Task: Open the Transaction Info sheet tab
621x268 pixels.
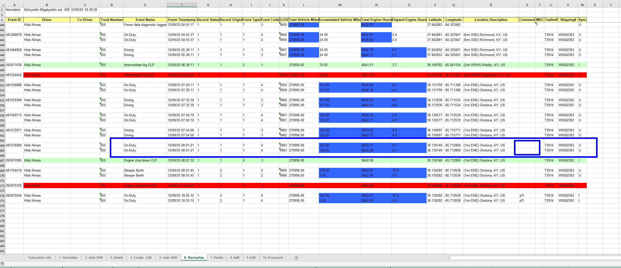Action: click(40, 258)
